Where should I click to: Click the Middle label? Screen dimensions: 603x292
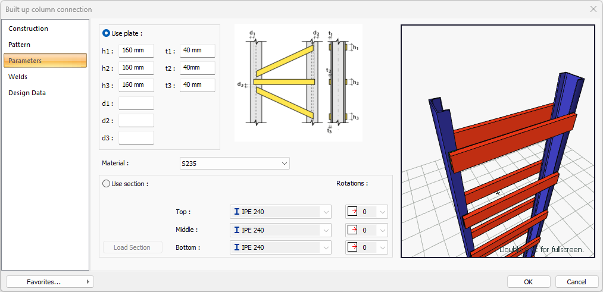[x=186, y=230]
